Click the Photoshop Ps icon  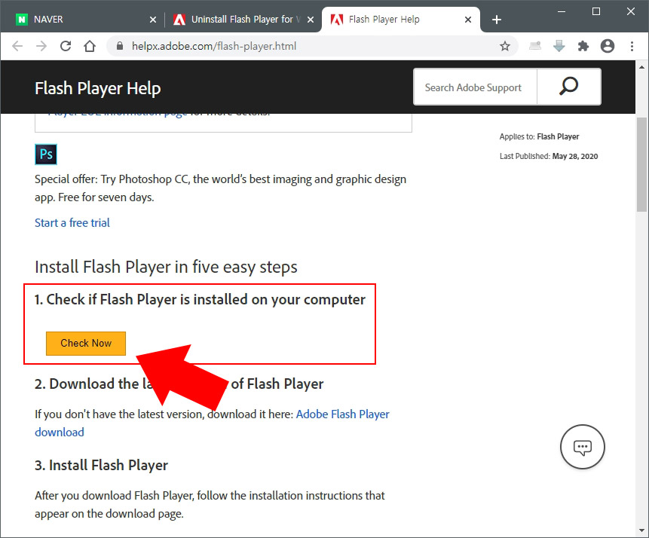[45, 154]
